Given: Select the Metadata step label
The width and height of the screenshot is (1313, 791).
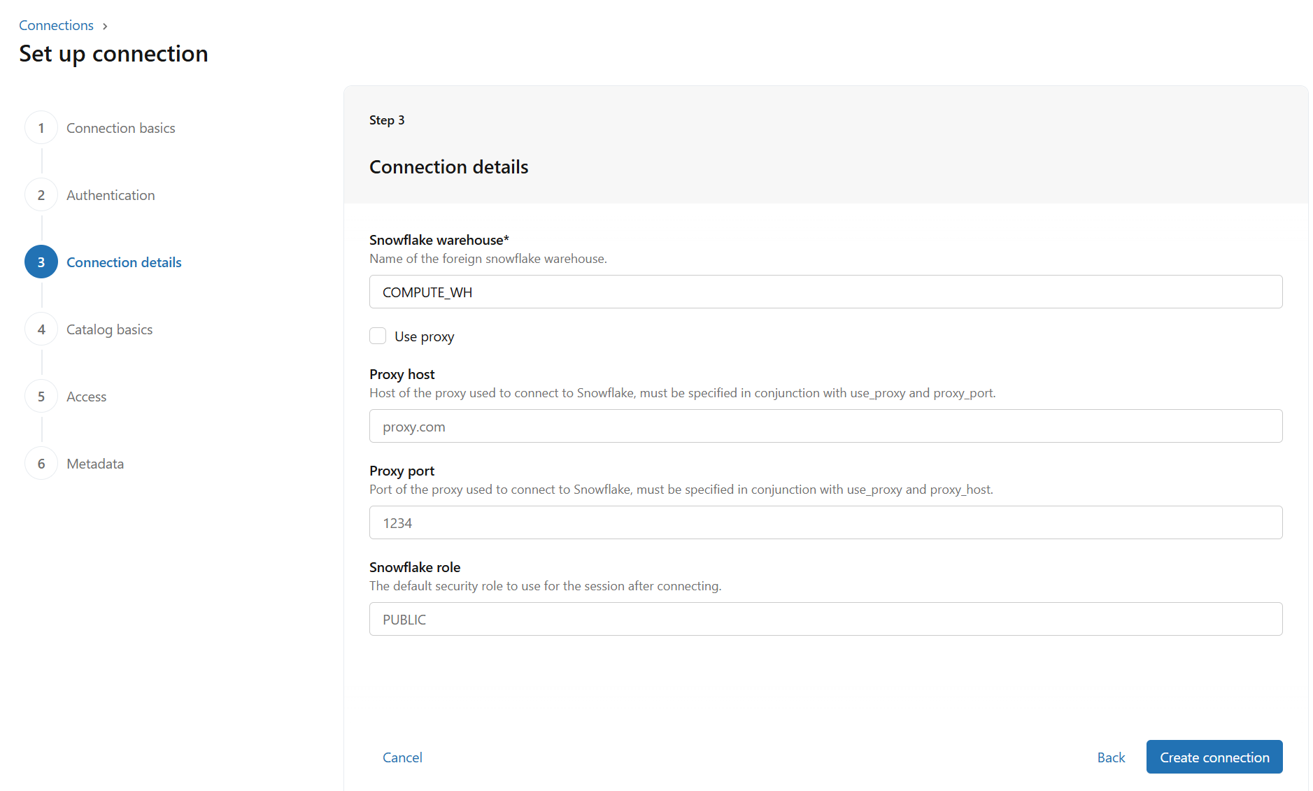Looking at the screenshot, I should 95,464.
